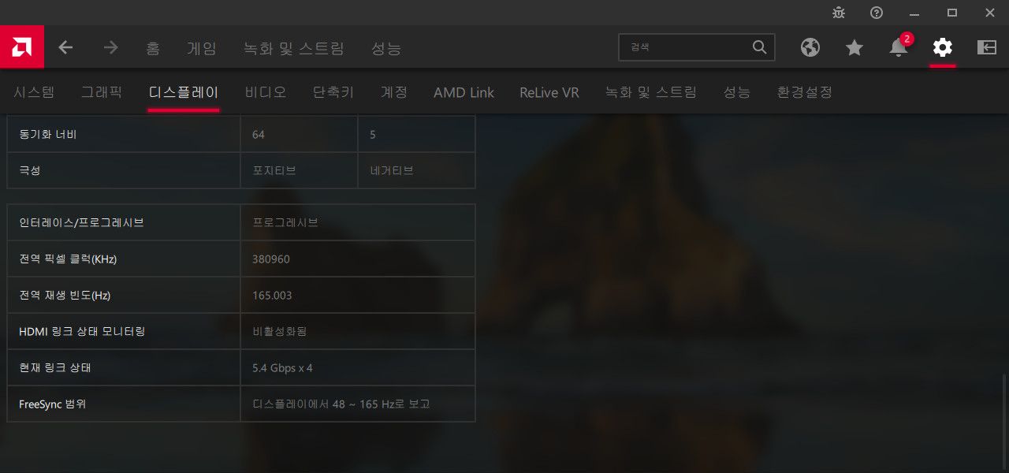Close the AMD Software window
The width and height of the screenshot is (1009, 473).
pos(990,13)
